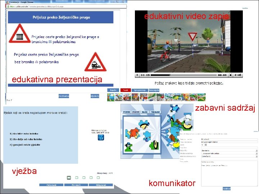This screenshot has width=259, height=194.
Task: Select fifth thumbnail with red bus
Action: 144,97
